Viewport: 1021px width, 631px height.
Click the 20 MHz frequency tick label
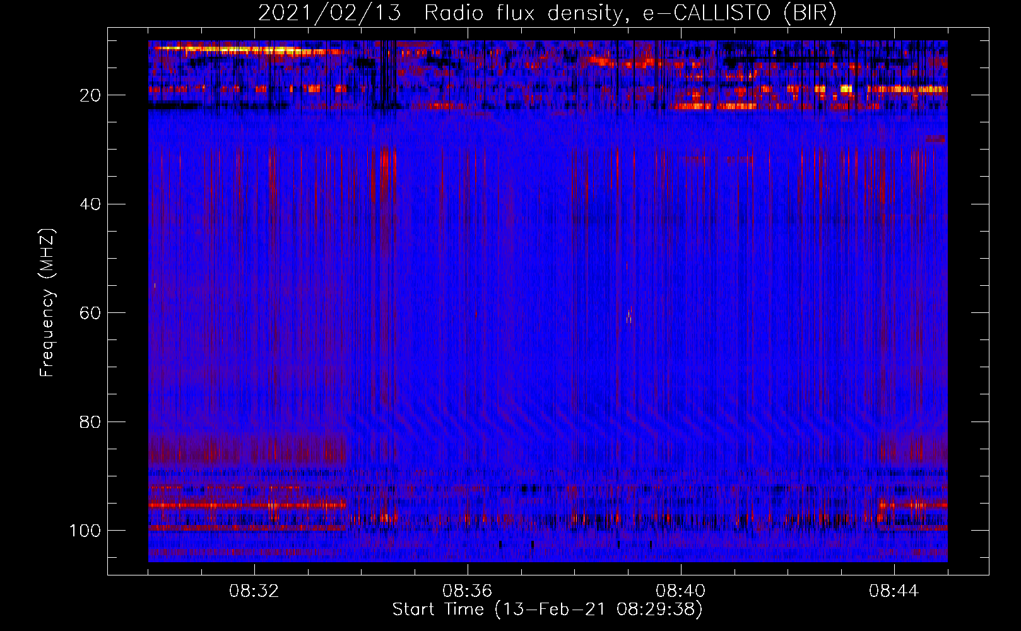tap(90, 95)
